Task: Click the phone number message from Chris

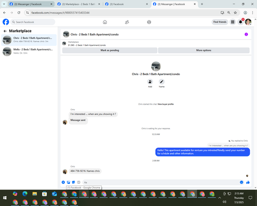Action: (x=85, y=171)
